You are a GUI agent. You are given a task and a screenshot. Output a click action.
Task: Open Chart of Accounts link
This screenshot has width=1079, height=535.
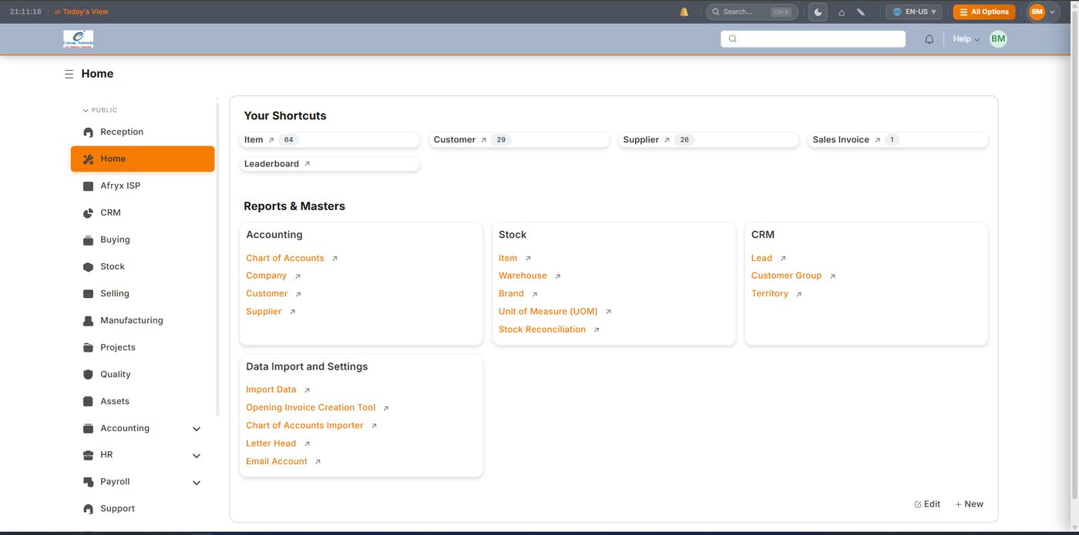pyautogui.click(x=285, y=258)
